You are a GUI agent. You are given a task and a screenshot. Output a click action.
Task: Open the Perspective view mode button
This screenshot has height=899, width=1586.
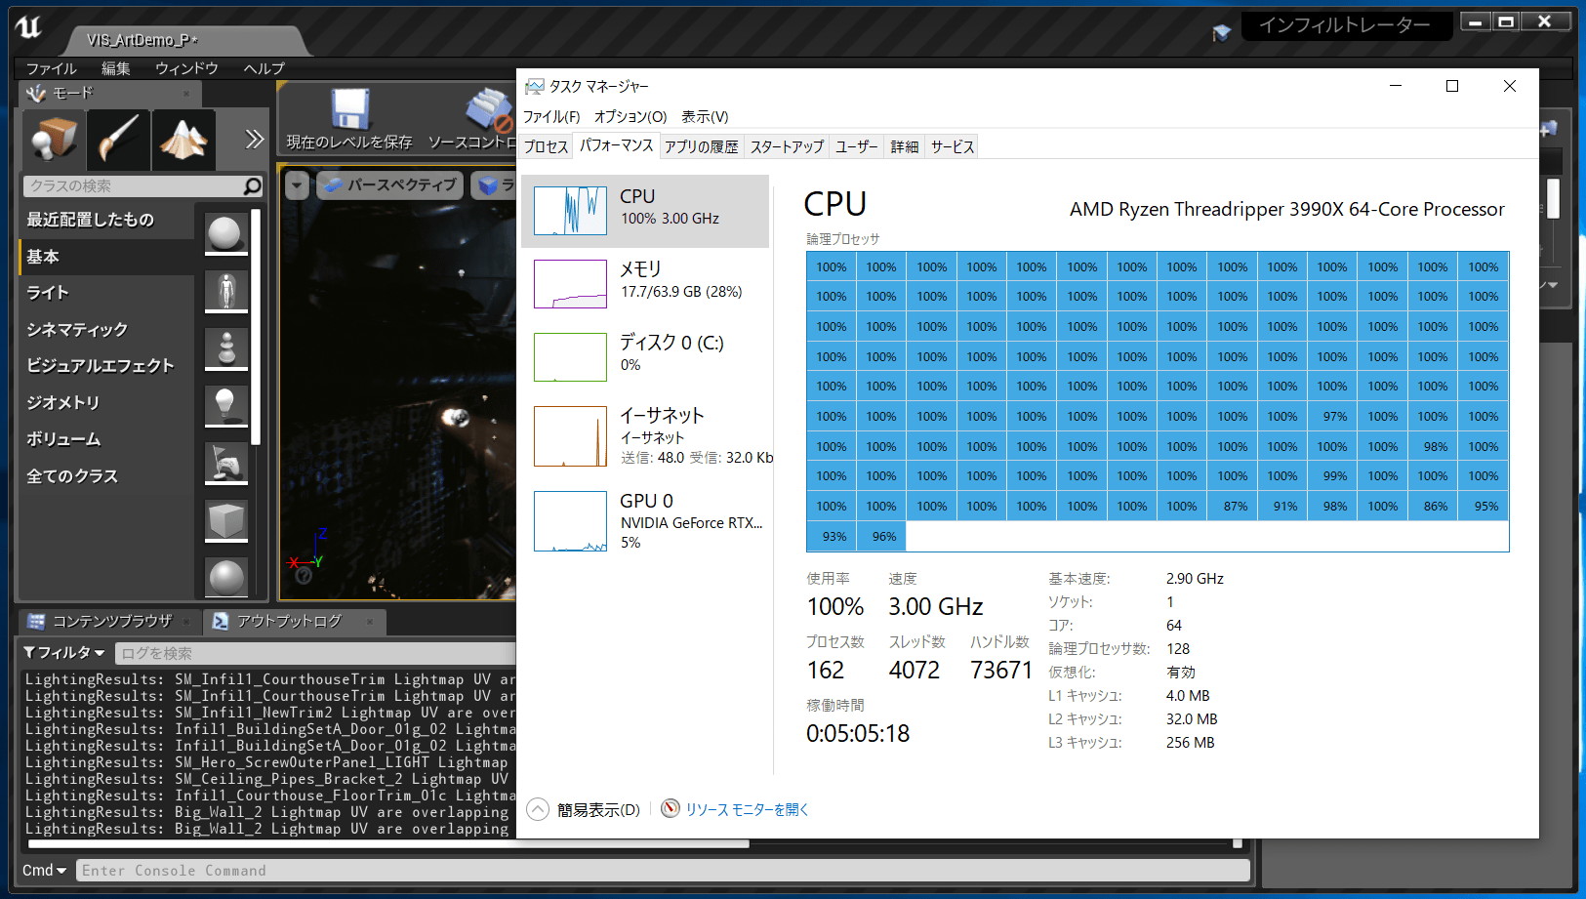point(389,184)
